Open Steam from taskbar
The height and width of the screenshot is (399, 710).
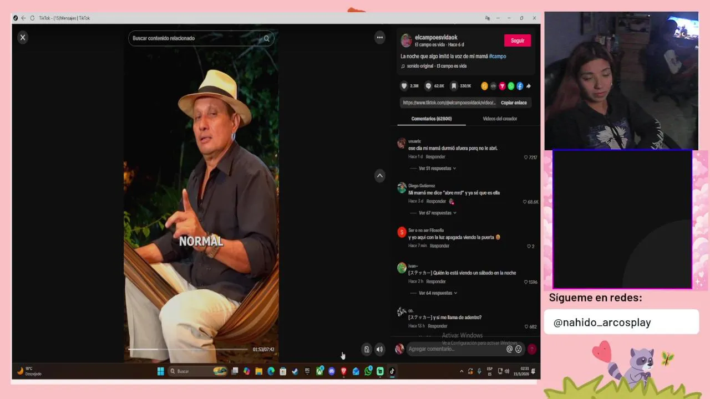pos(295,371)
